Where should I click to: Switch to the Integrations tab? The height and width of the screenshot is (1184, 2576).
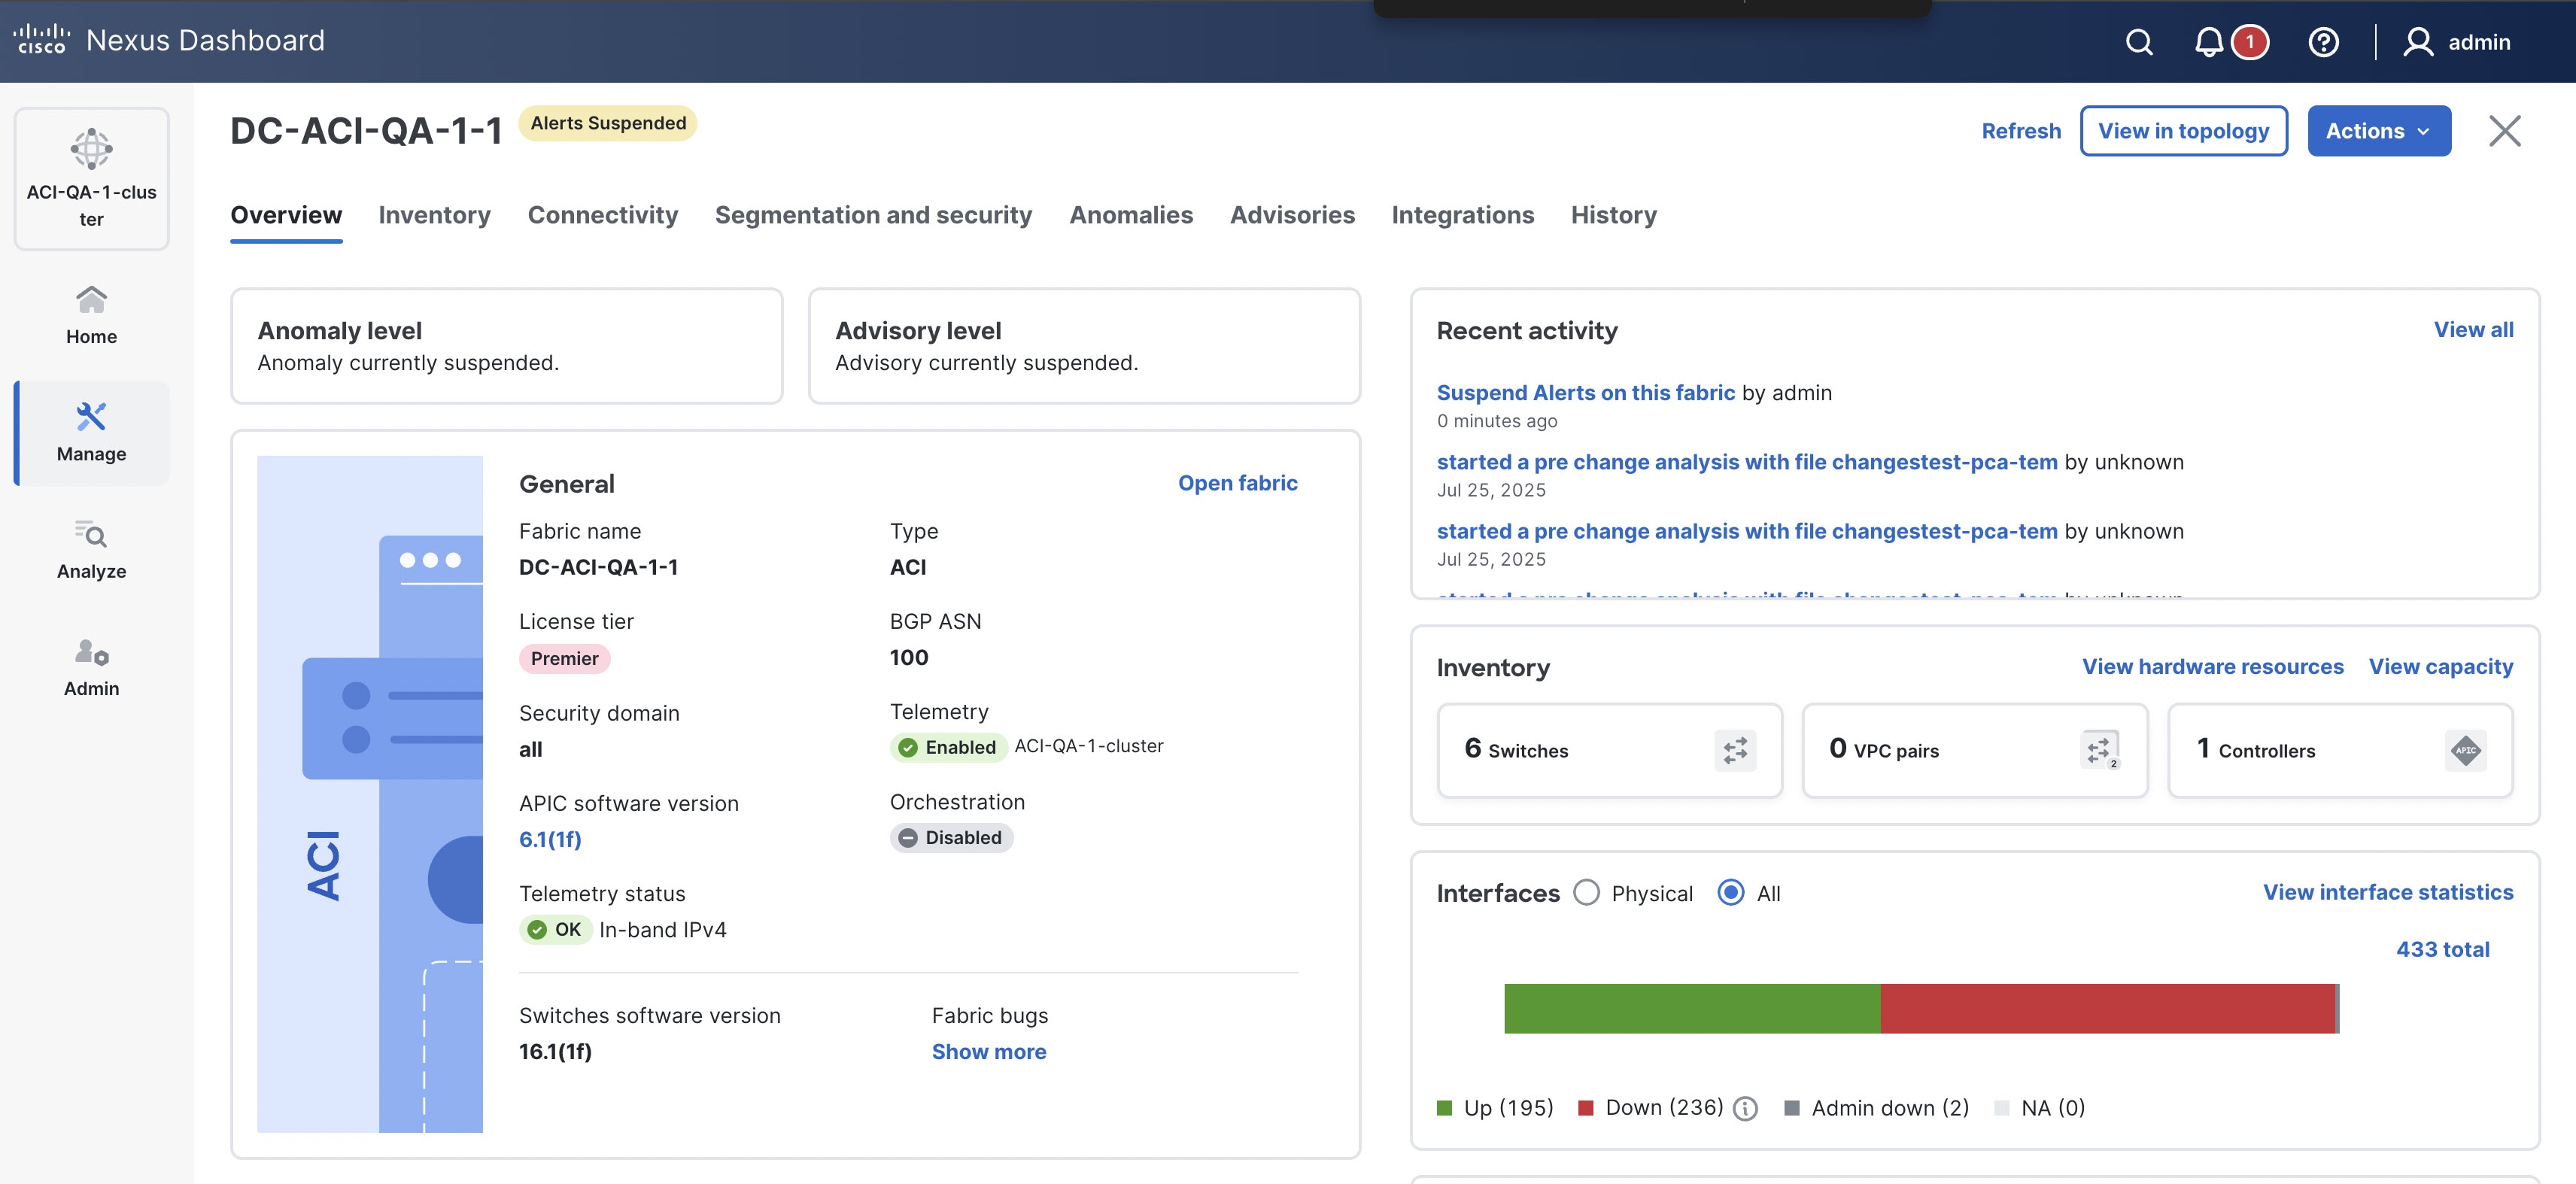point(1462,215)
